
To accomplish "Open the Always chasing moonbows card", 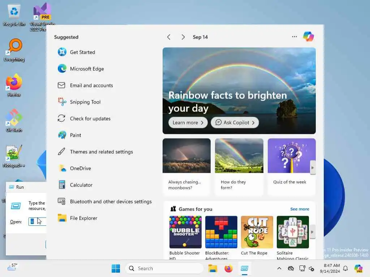I will (186, 167).
